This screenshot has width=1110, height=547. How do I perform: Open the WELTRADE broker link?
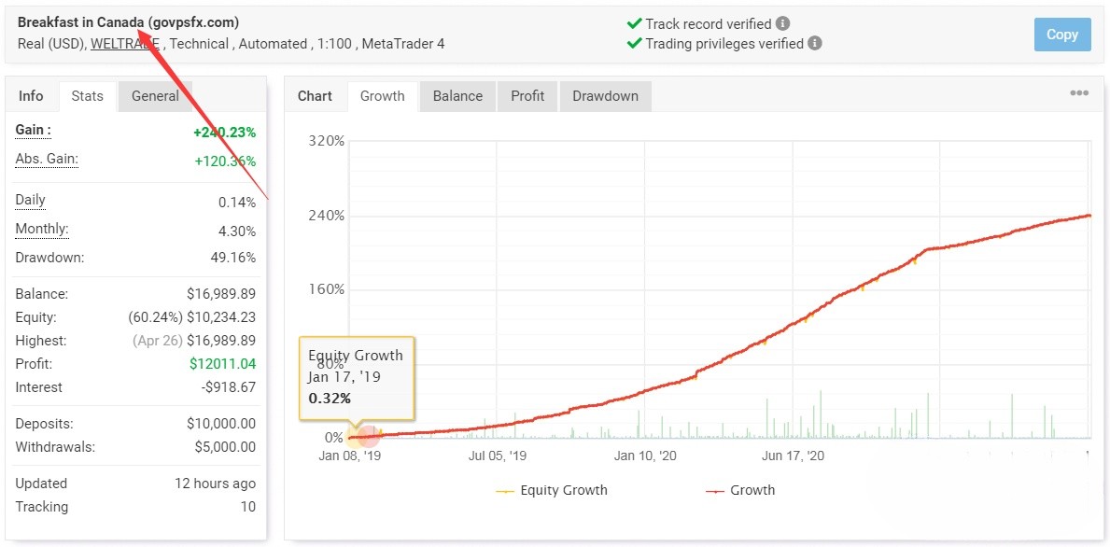(x=124, y=44)
